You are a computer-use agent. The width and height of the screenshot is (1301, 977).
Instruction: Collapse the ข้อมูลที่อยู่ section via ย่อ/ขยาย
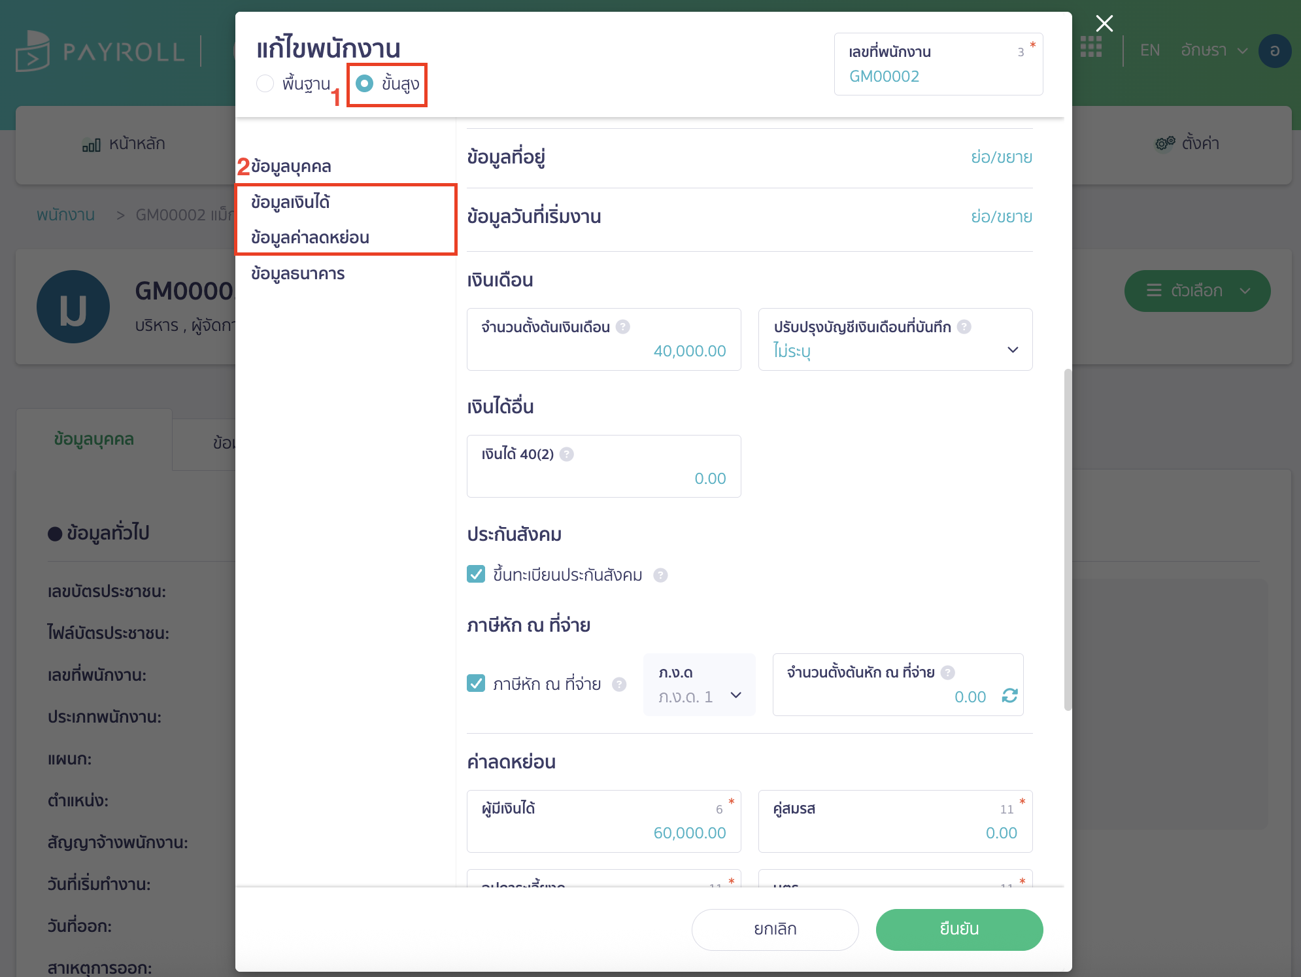coord(1001,158)
